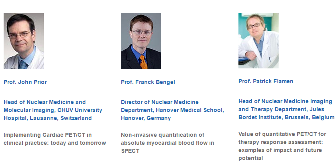The height and width of the screenshot is (166, 336).
Task: Click 'Head of Nuclear Medicine and' heading line
Action: pos(45,102)
